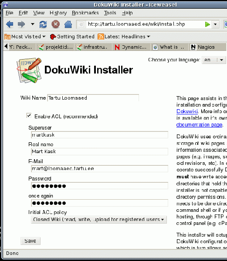Click the Getting Started bookmark icon
The height and width of the screenshot is (261, 227).
(x=53, y=37)
